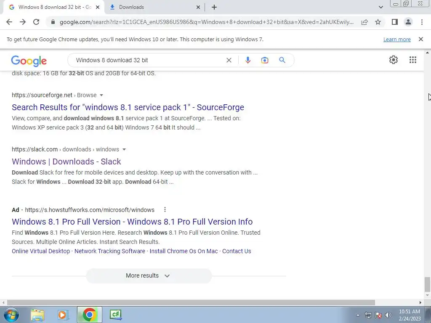Open the Chrome profile avatar menu

click(408, 22)
